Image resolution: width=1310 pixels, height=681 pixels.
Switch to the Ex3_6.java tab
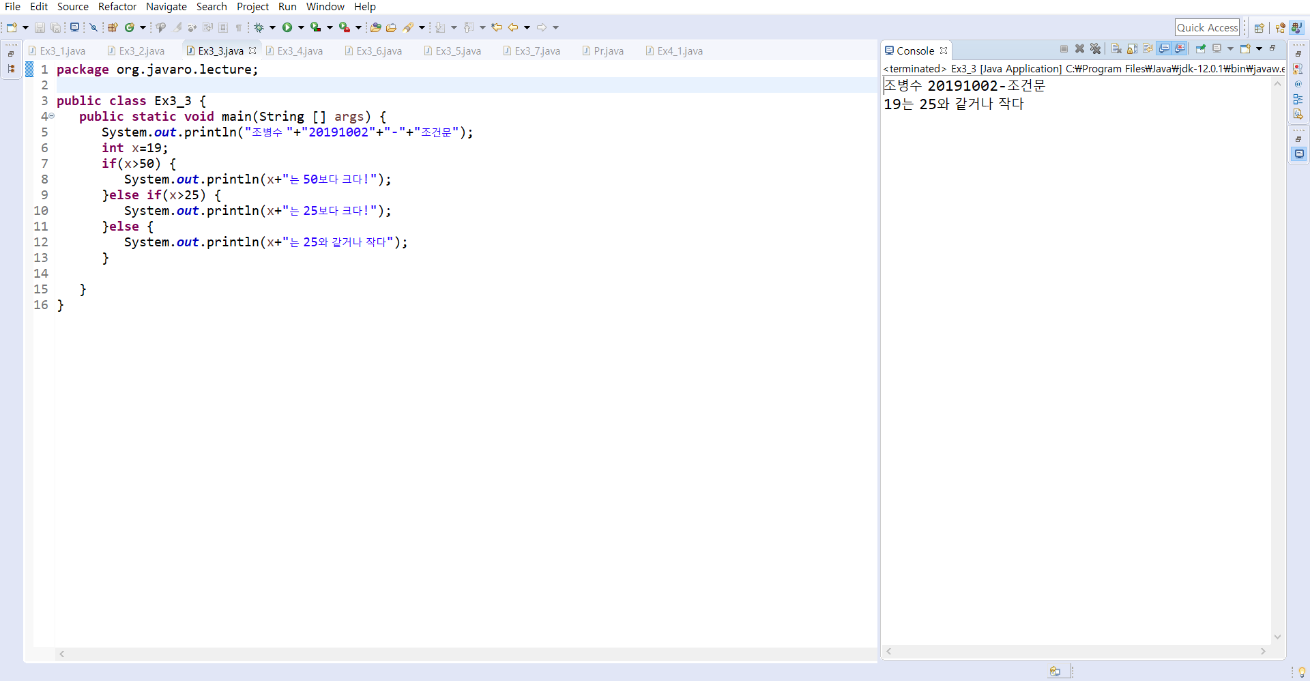pos(374,51)
